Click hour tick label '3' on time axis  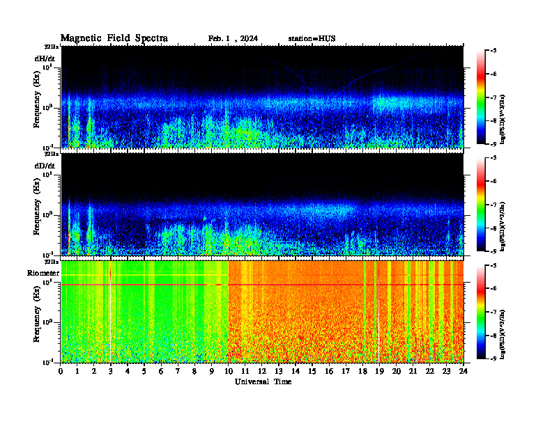111,371
